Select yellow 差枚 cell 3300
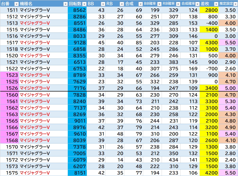This screenshot has width=238, height=176. tap(209, 101)
